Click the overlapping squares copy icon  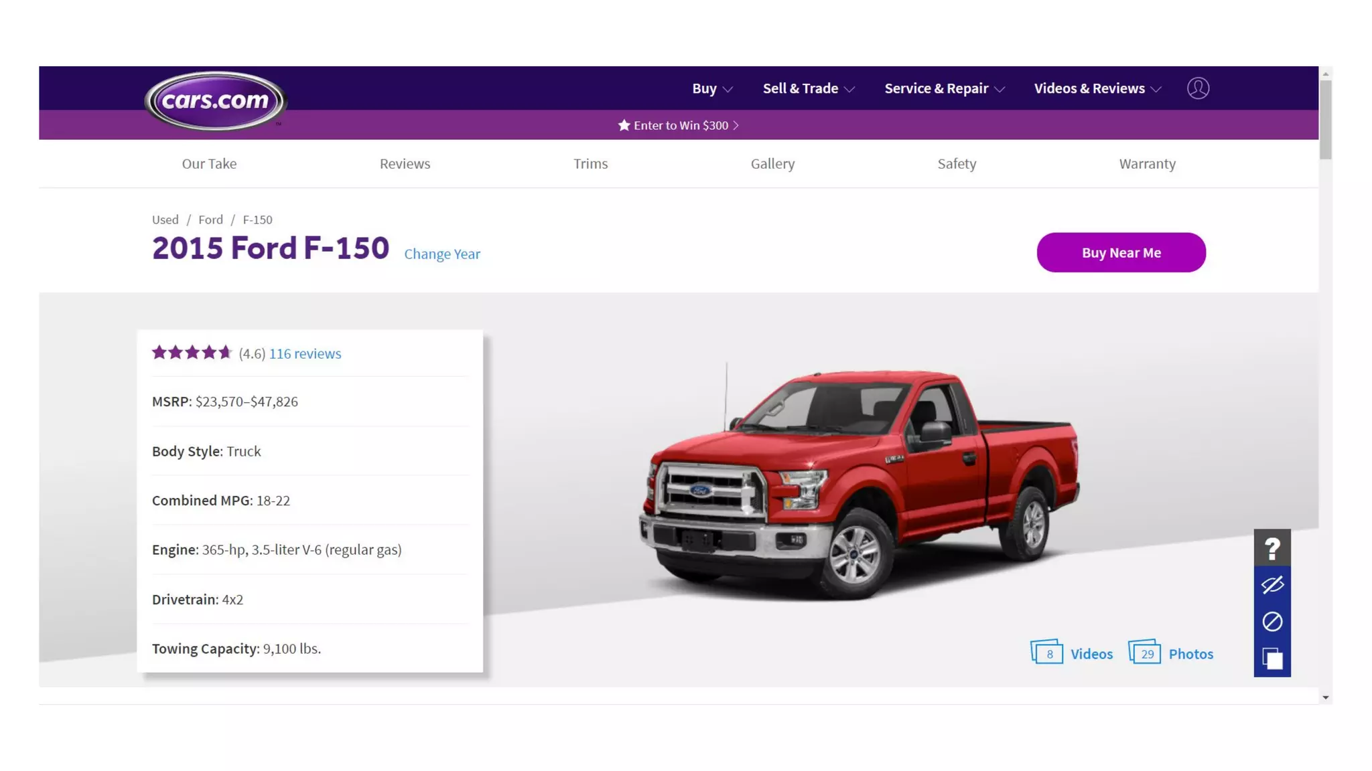(1272, 659)
